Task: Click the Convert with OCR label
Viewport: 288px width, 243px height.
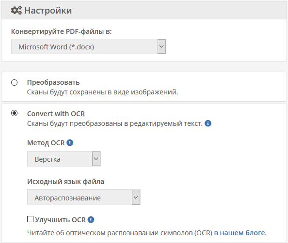Action: [x=56, y=114]
